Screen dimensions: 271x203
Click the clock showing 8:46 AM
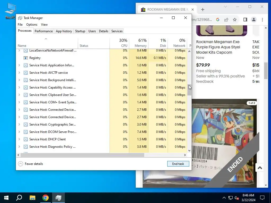click(x=248, y=198)
